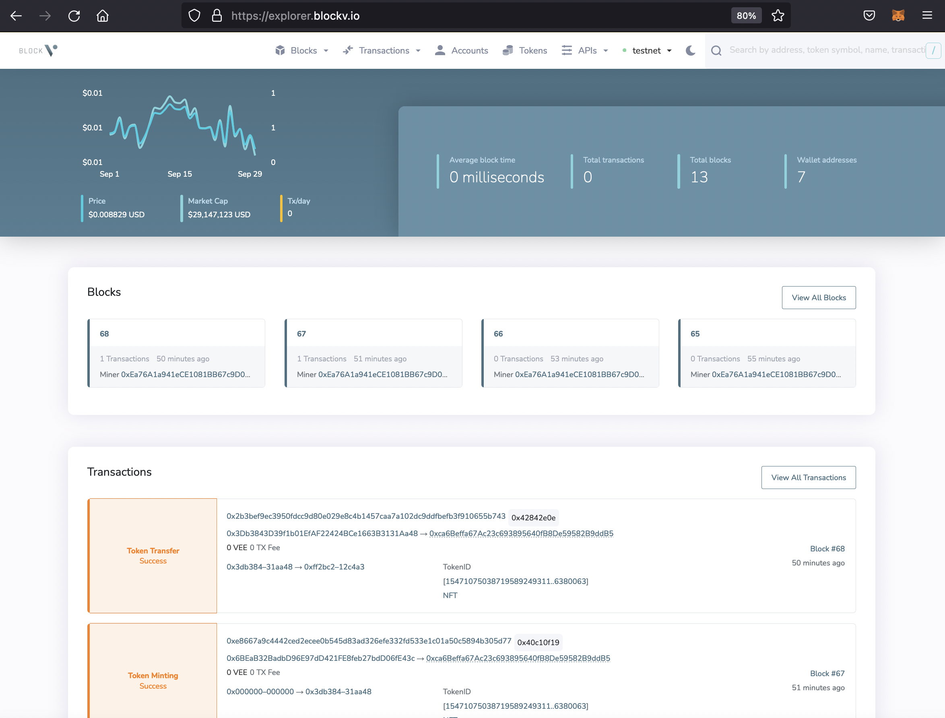The height and width of the screenshot is (718, 945).
Task: Open the Blocks dropdown chevron
Action: [326, 50]
